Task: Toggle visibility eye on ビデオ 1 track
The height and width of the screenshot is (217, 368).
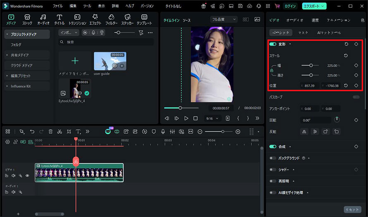Action: [x=27, y=176]
